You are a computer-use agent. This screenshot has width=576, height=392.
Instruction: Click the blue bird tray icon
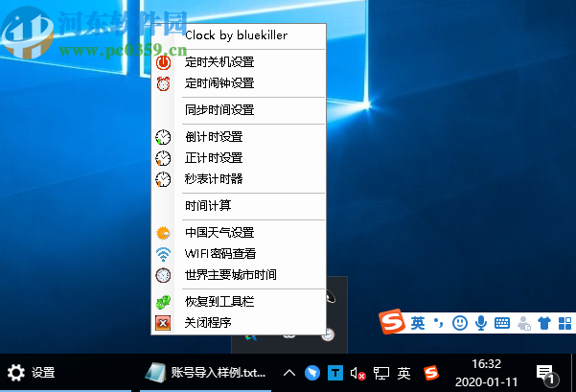point(312,373)
